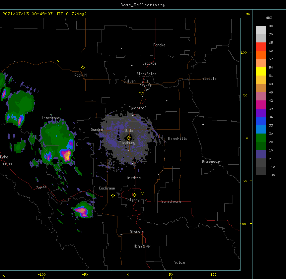Click the Calgary city label

pyautogui.click(x=132, y=200)
